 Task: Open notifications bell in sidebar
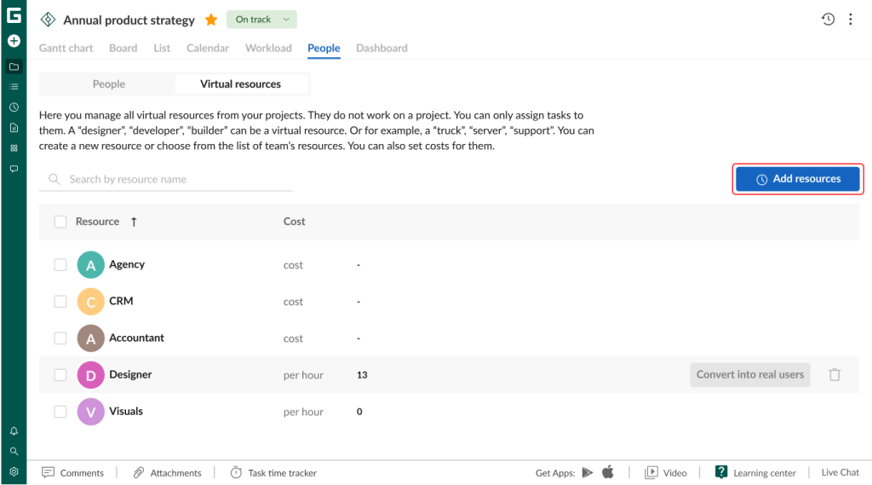click(x=14, y=431)
